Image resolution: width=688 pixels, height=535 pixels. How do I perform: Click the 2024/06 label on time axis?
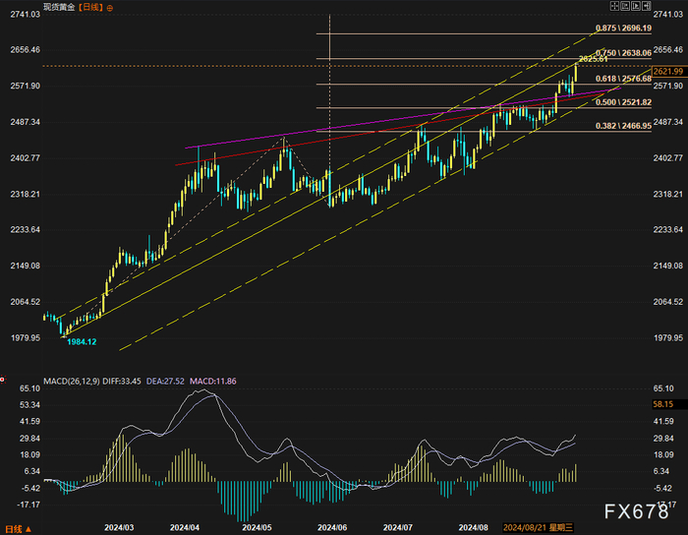[x=332, y=527]
